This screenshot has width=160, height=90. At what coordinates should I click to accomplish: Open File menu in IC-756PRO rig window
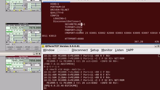(7, 25)
